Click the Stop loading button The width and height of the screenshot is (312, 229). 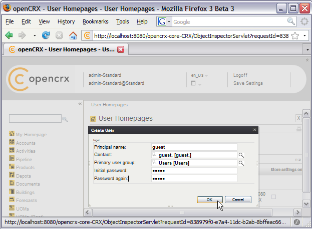[x=59, y=35]
